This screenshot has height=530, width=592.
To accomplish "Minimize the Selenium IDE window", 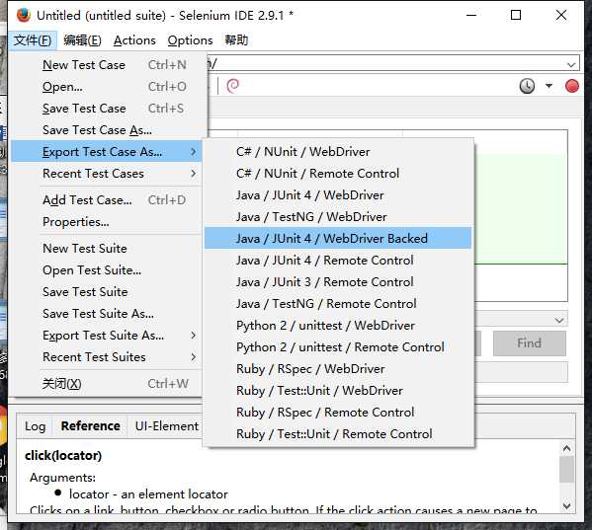I will [x=471, y=15].
